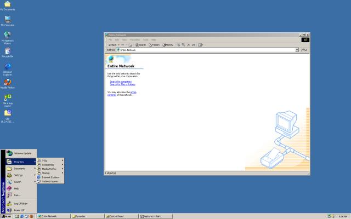The height and width of the screenshot is (219, 351).
Task: Open My Documents desktop icon
Action: (7, 5)
